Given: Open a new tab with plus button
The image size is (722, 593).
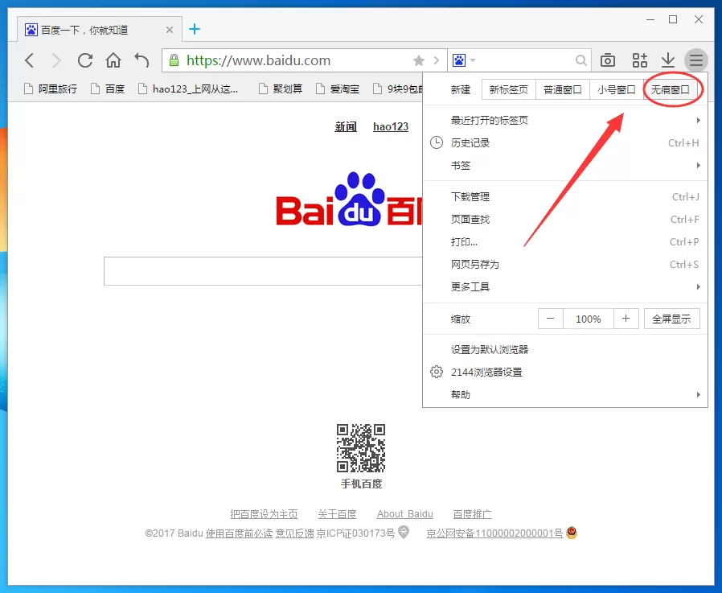Looking at the screenshot, I should coord(195,30).
